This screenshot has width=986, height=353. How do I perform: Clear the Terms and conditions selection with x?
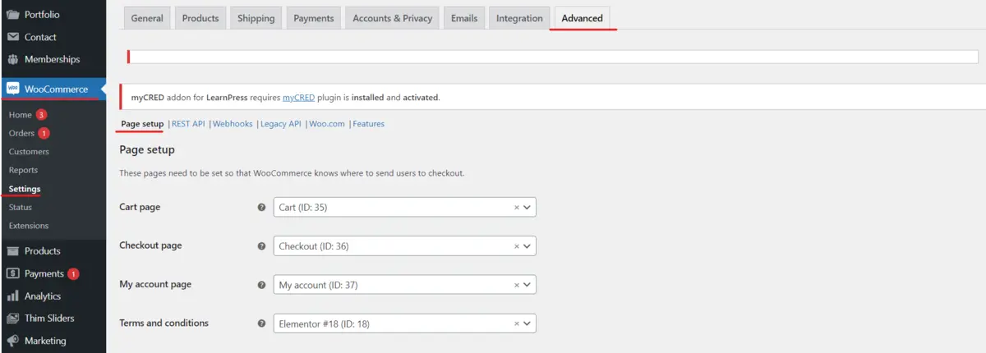517,323
